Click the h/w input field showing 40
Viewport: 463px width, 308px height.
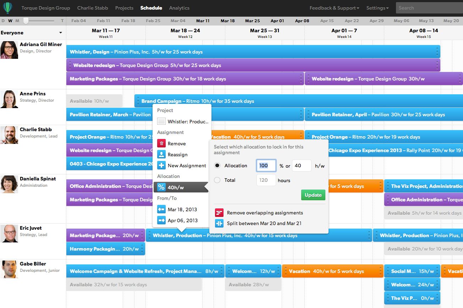tap(302, 166)
